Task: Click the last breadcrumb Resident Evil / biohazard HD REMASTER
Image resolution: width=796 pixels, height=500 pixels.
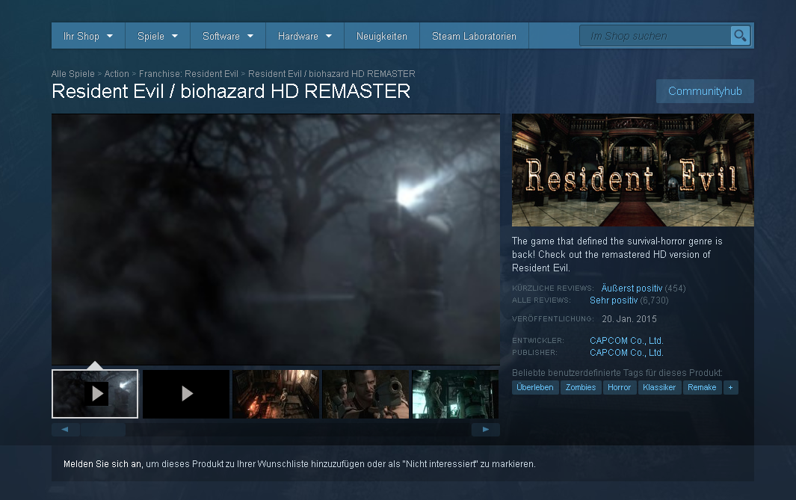Action: coord(332,74)
